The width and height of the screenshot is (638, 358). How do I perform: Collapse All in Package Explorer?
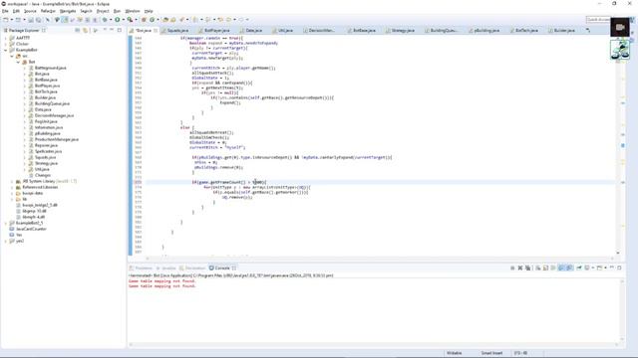[x=78, y=30]
